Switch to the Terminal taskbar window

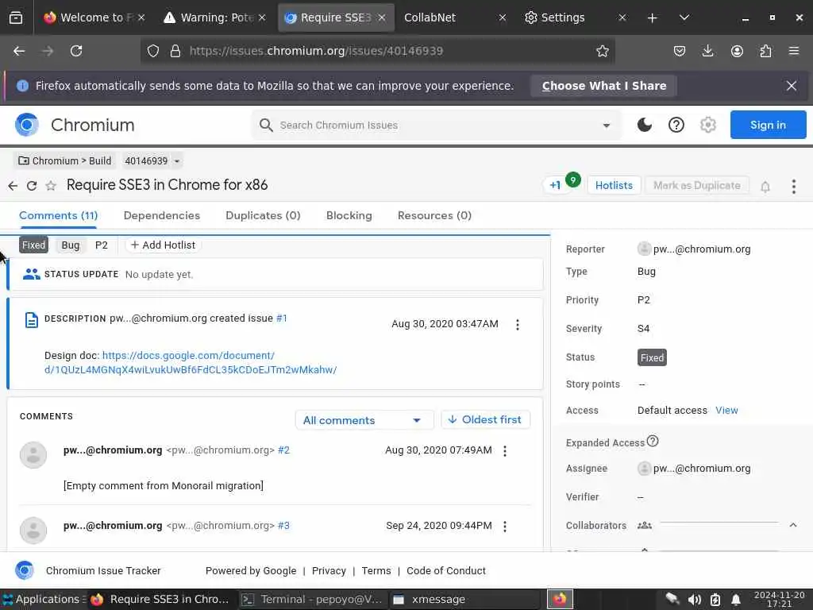[313, 600]
